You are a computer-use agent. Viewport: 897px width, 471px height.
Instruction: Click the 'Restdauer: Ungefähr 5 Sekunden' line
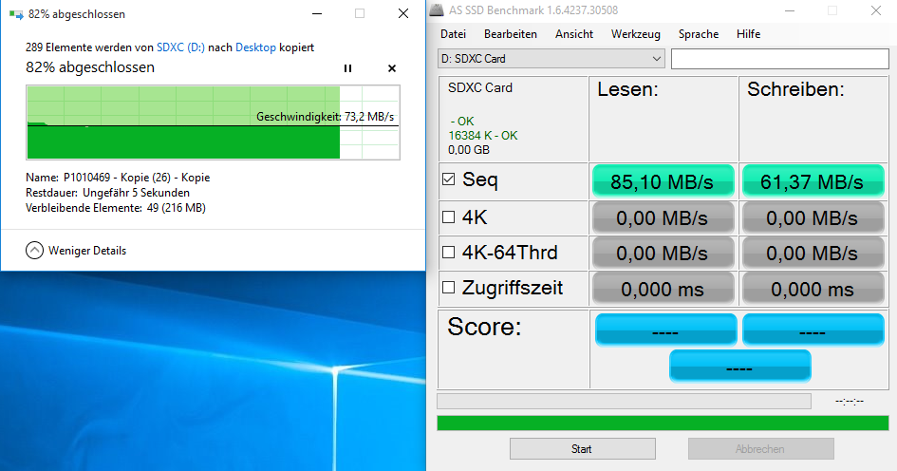pyautogui.click(x=107, y=193)
